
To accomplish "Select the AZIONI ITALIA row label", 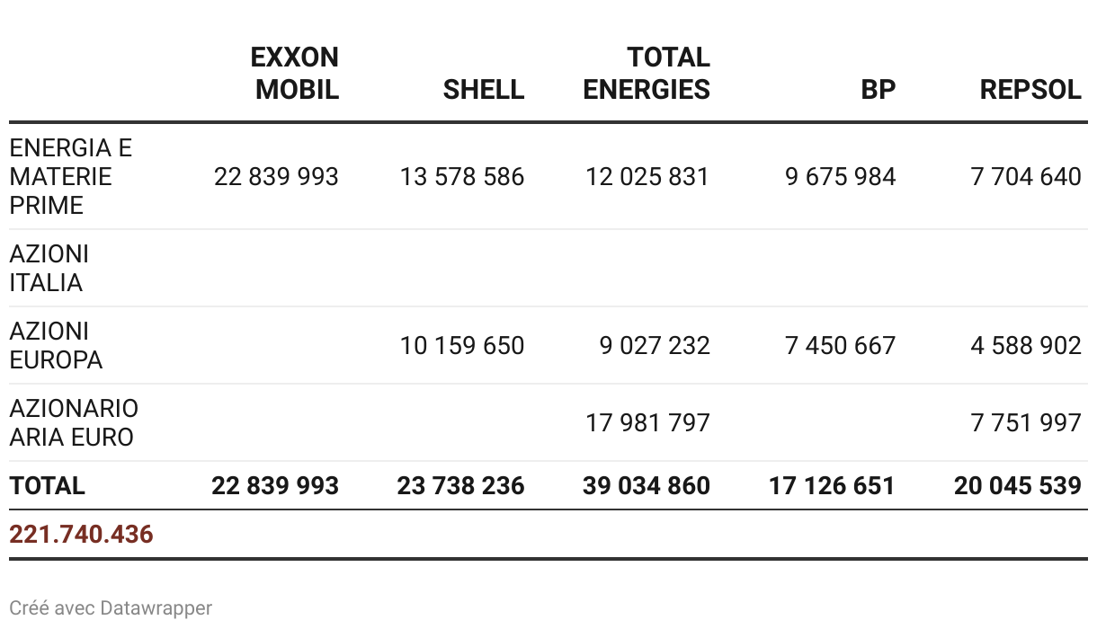I will pos(49,268).
